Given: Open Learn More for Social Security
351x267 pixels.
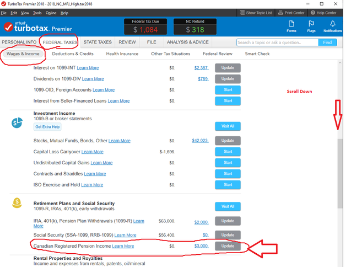Looking at the screenshot, I should [125, 235].
